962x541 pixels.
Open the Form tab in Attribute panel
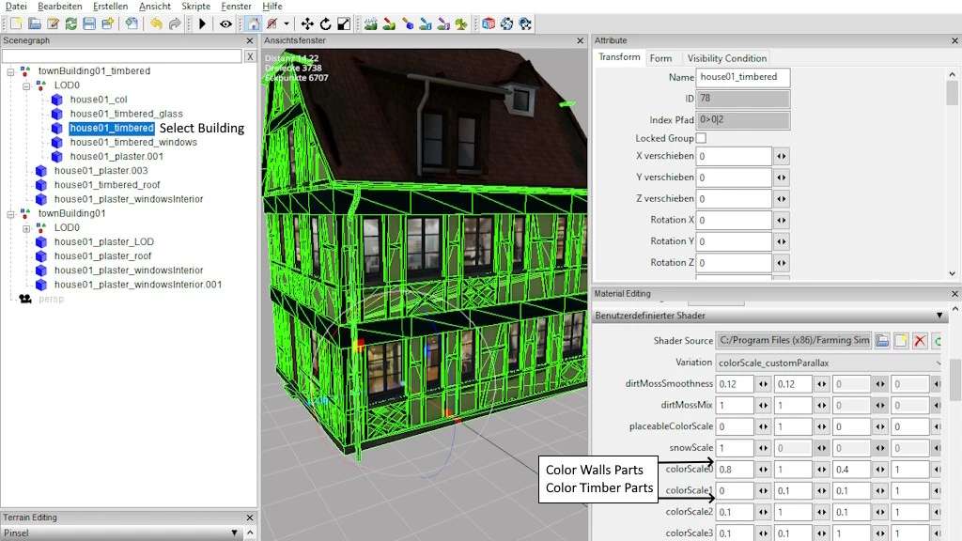click(660, 58)
